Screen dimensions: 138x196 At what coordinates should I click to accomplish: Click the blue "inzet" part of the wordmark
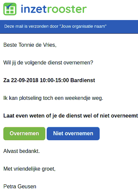click(x=34, y=9)
